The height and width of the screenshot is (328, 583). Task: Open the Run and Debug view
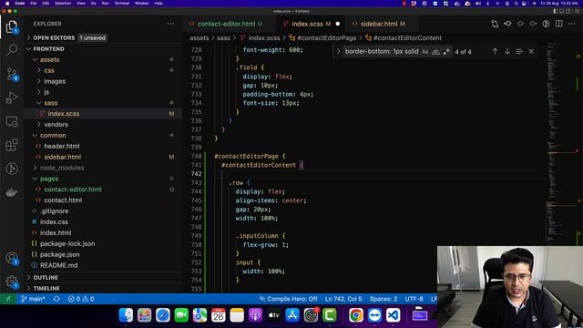click(12, 97)
